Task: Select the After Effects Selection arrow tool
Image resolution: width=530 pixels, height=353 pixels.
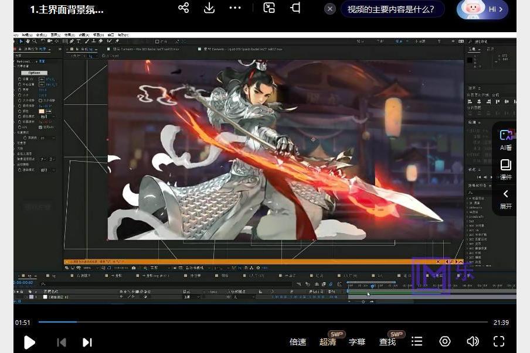Action: coord(21,41)
